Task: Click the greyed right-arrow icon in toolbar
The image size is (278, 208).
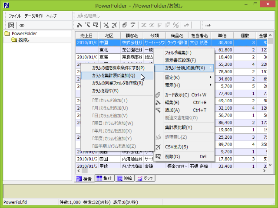Action: 186,25
